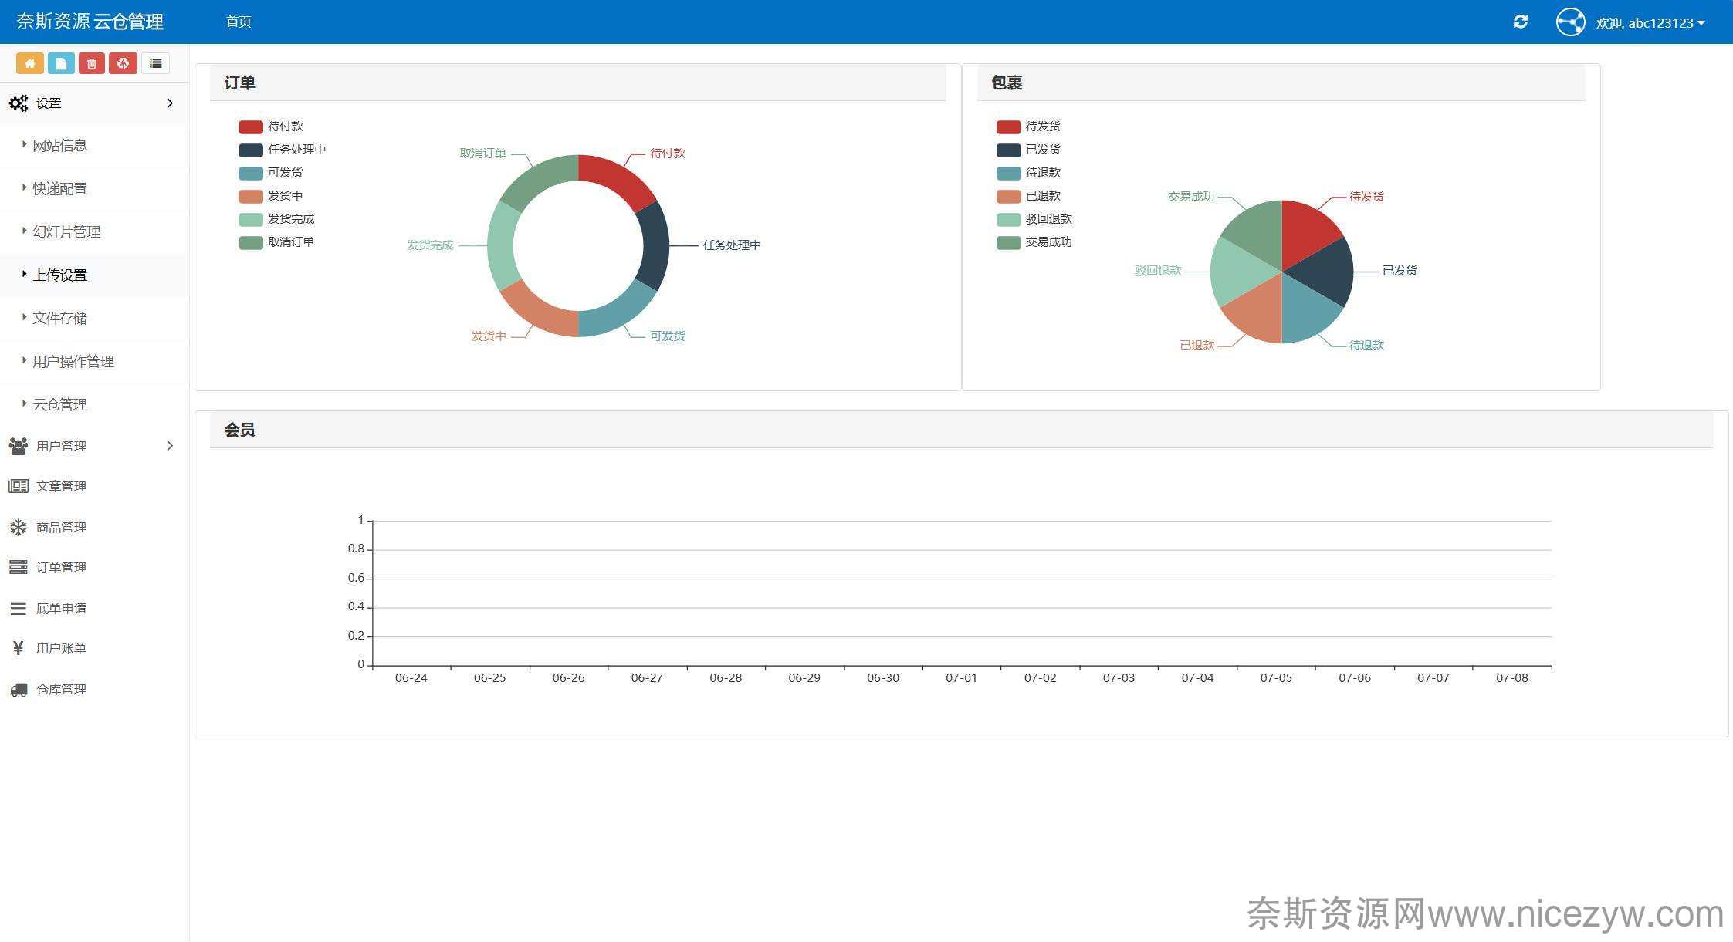Click the teal 待退款 pie slice

pyautogui.click(x=1306, y=312)
